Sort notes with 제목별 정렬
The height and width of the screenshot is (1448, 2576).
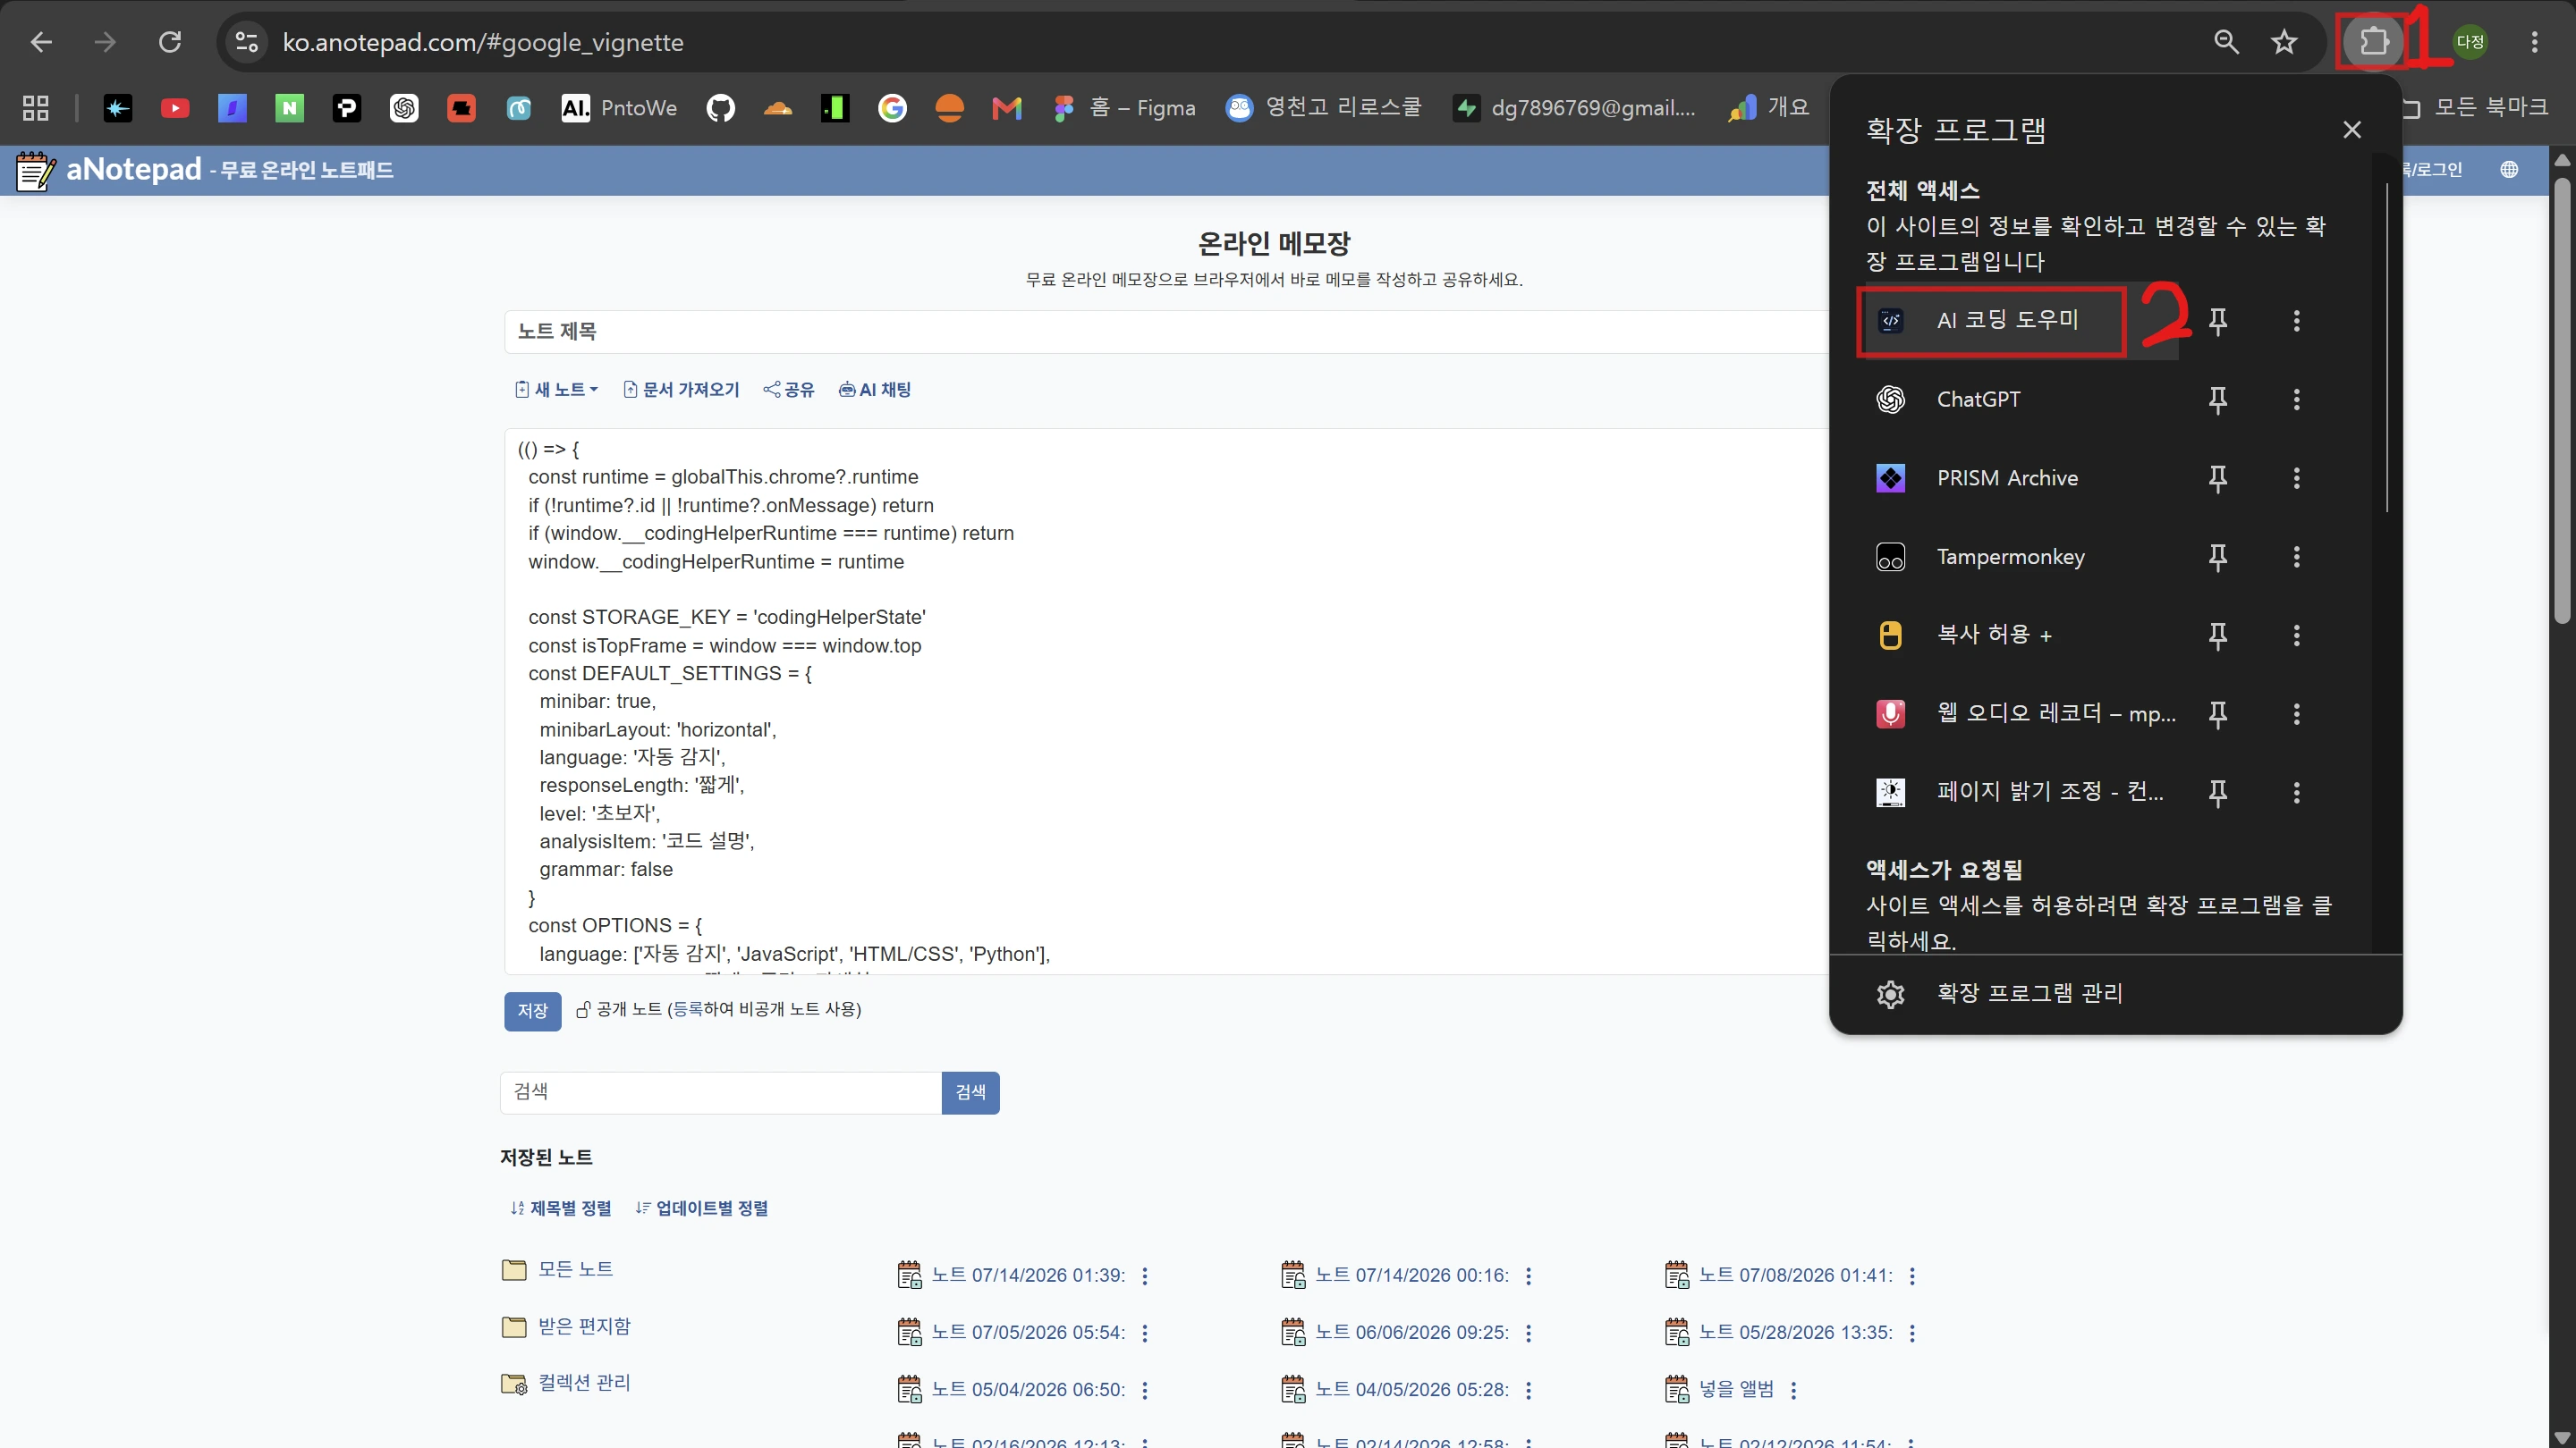(x=561, y=1208)
